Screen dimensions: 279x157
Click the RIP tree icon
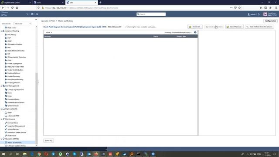click(x=6, y=54)
